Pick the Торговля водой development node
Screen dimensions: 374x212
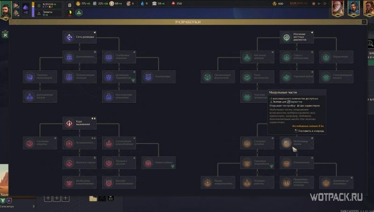pos(297,77)
